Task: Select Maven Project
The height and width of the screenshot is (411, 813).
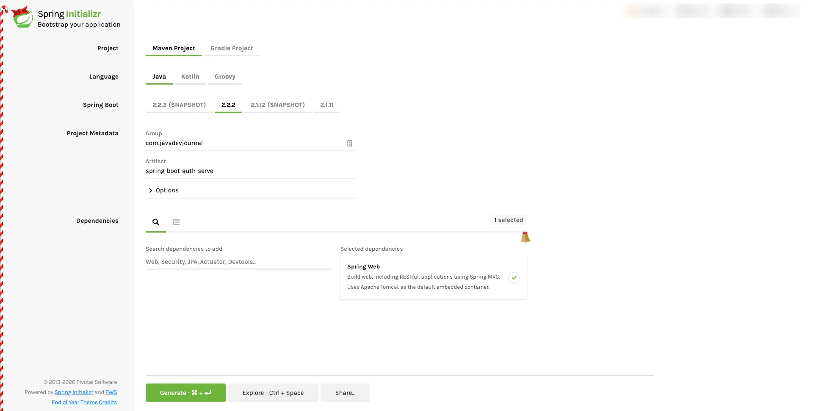Action: click(174, 48)
